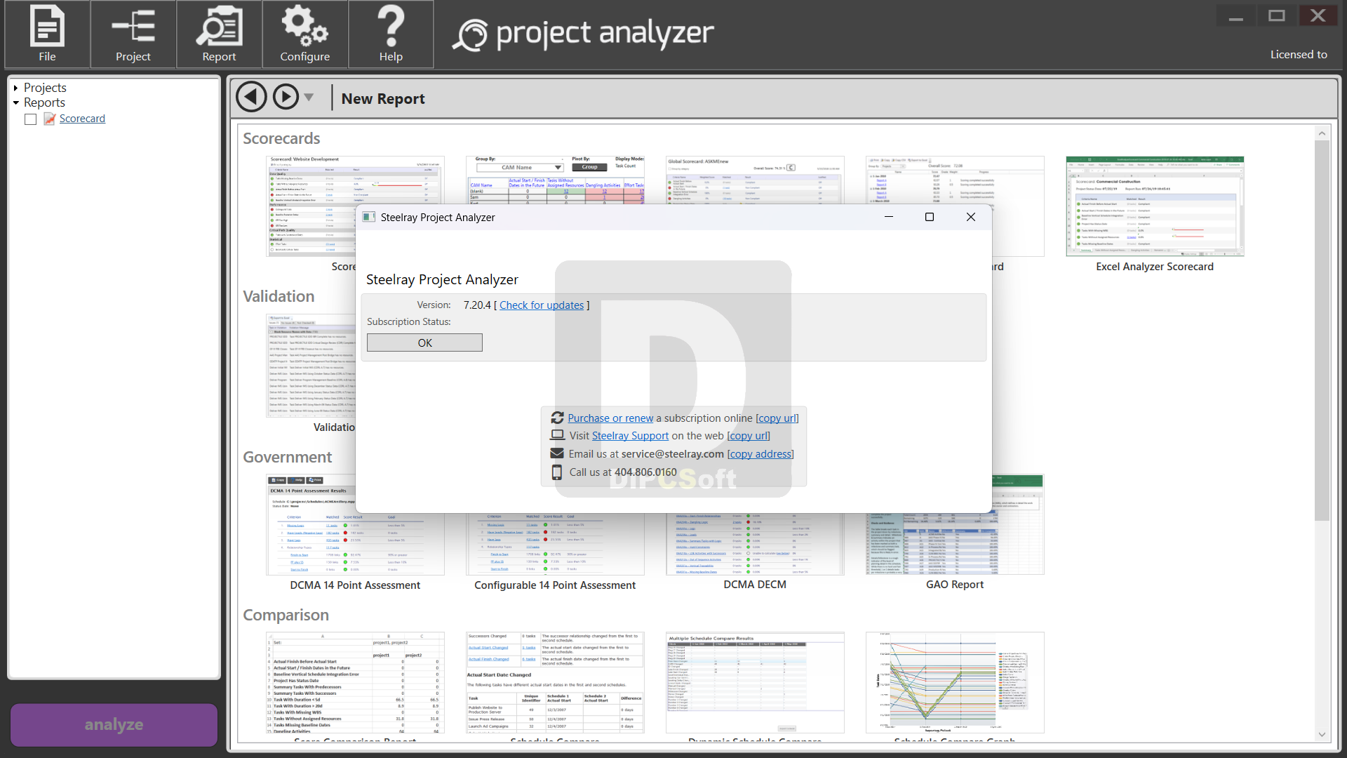
Task: Select the Schedule Compare report thumbnail
Action: click(555, 683)
